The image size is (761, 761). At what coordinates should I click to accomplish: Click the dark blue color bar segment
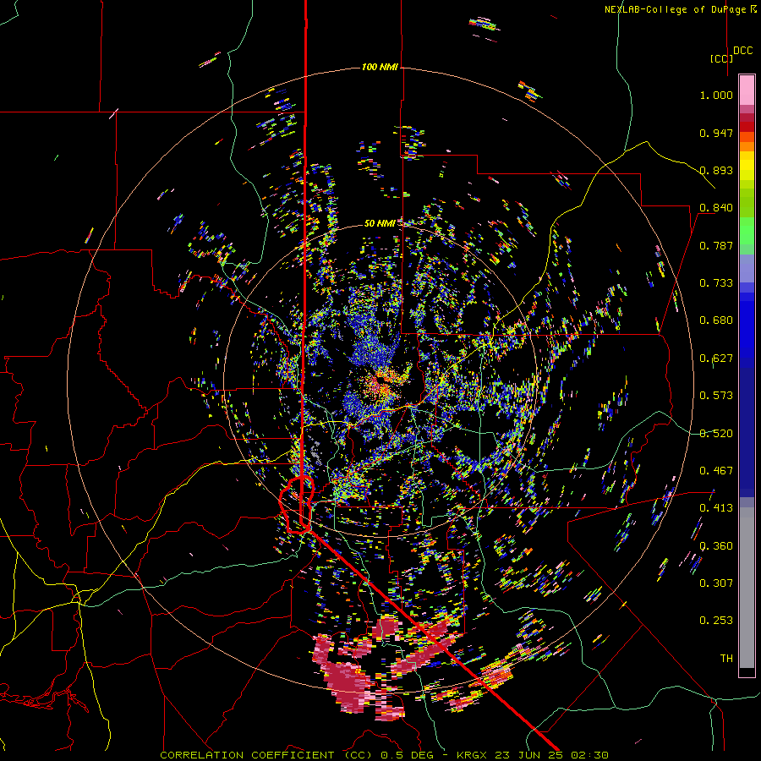pos(747,432)
